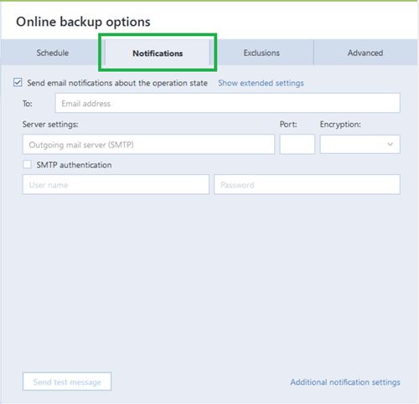Open the Encryption dropdown

click(x=360, y=145)
